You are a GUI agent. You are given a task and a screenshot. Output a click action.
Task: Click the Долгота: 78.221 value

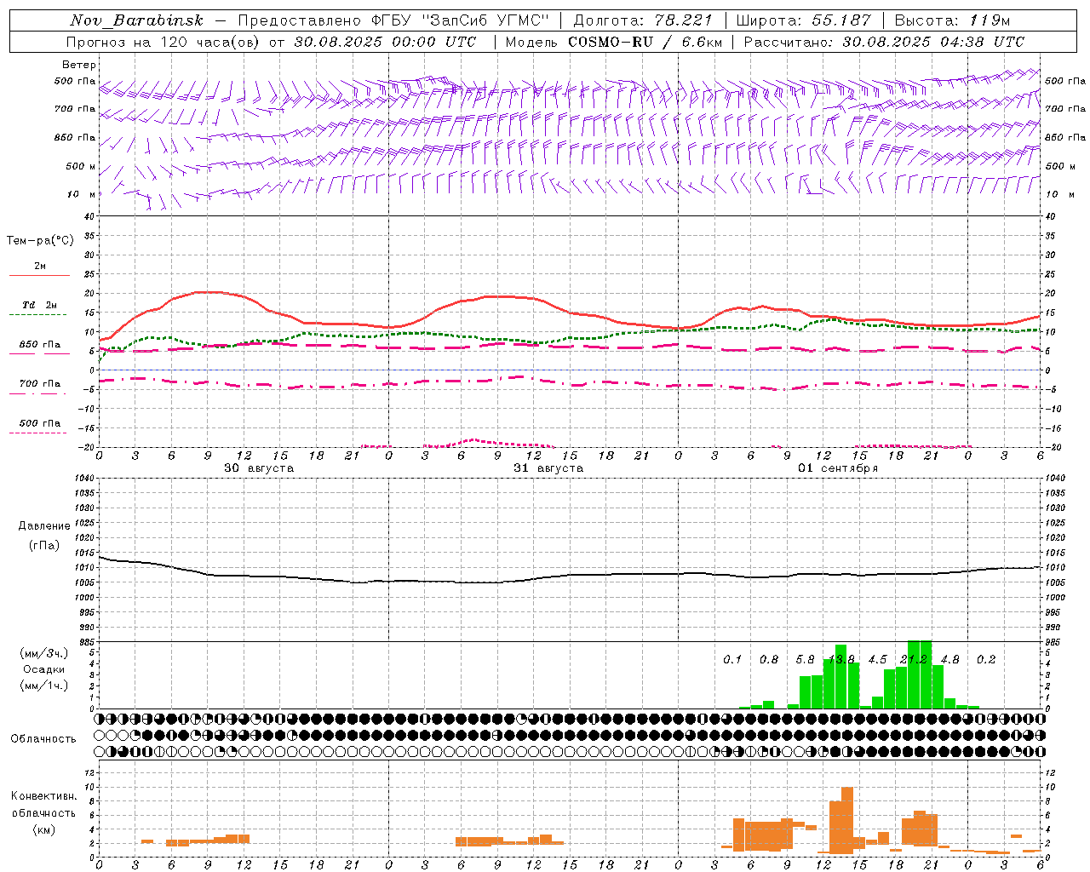(x=643, y=20)
